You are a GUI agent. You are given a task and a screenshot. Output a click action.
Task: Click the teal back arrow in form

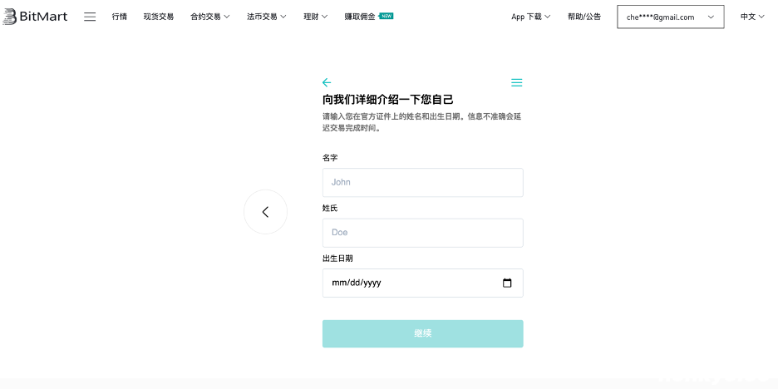tap(327, 82)
